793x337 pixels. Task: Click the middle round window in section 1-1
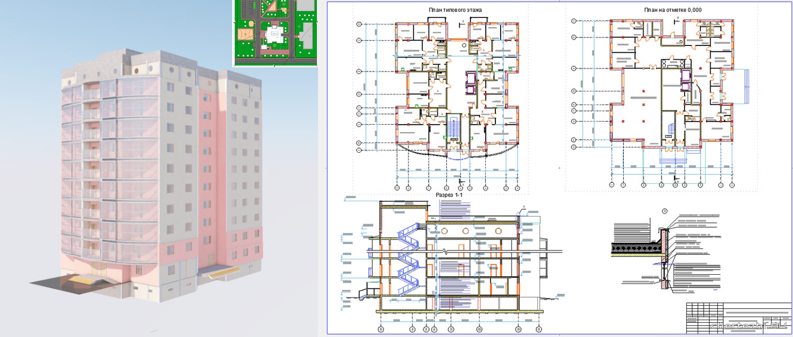click(465, 231)
